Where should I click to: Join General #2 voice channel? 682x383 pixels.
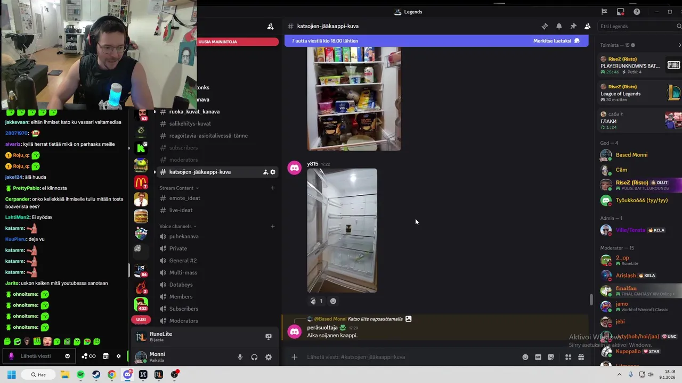[x=183, y=261]
